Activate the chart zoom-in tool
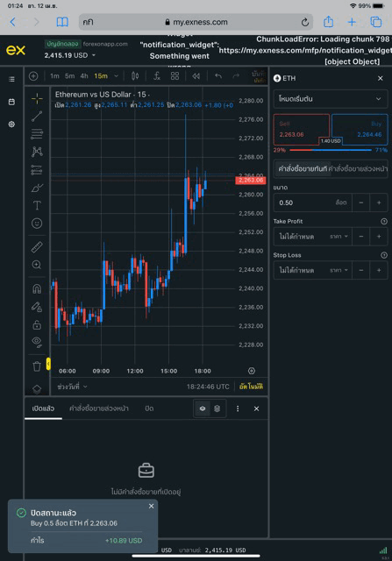392x561 pixels. click(37, 265)
